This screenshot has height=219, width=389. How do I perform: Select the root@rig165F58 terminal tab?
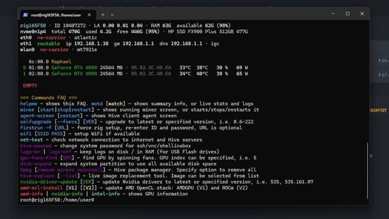click(x=58, y=15)
